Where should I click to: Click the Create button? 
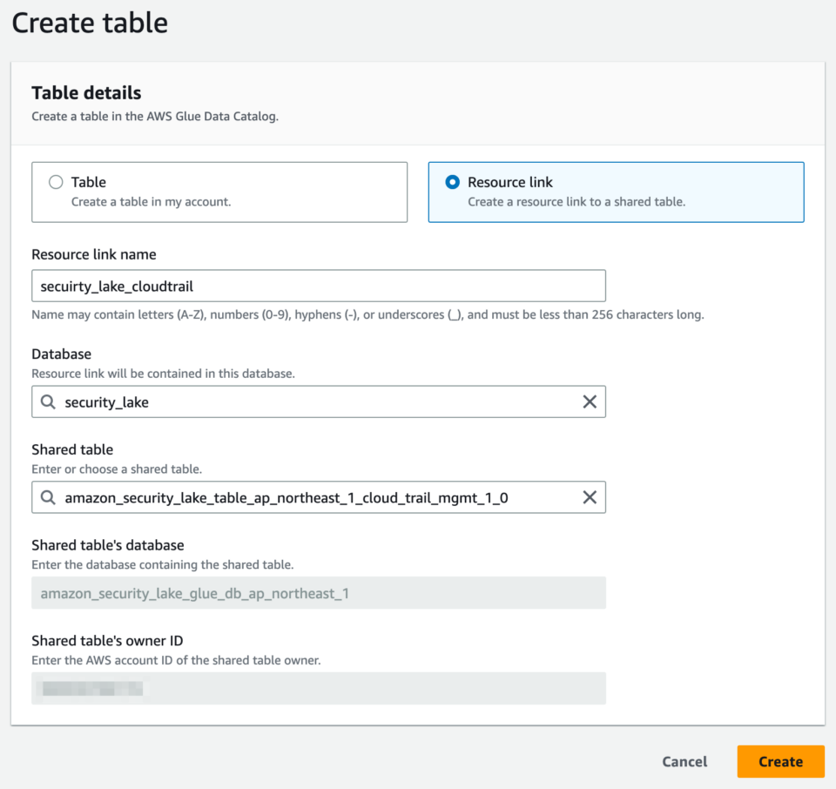(x=780, y=761)
